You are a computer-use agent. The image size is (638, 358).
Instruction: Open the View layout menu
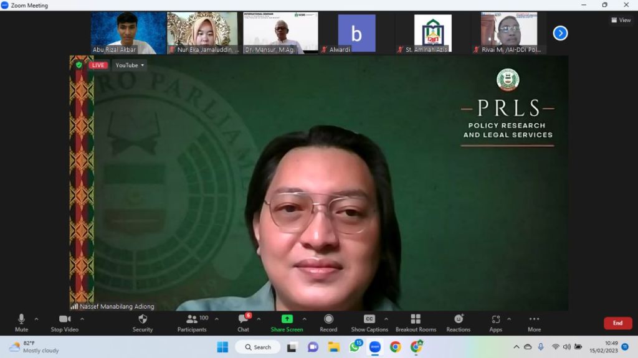621,20
